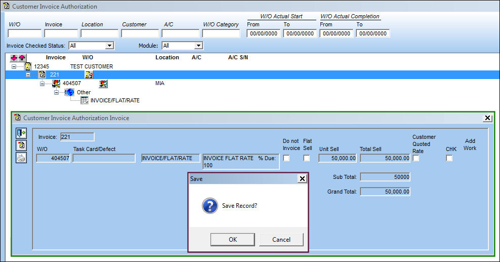
Task: Click the customer icon beside invoice 221 row
Action: pos(89,74)
